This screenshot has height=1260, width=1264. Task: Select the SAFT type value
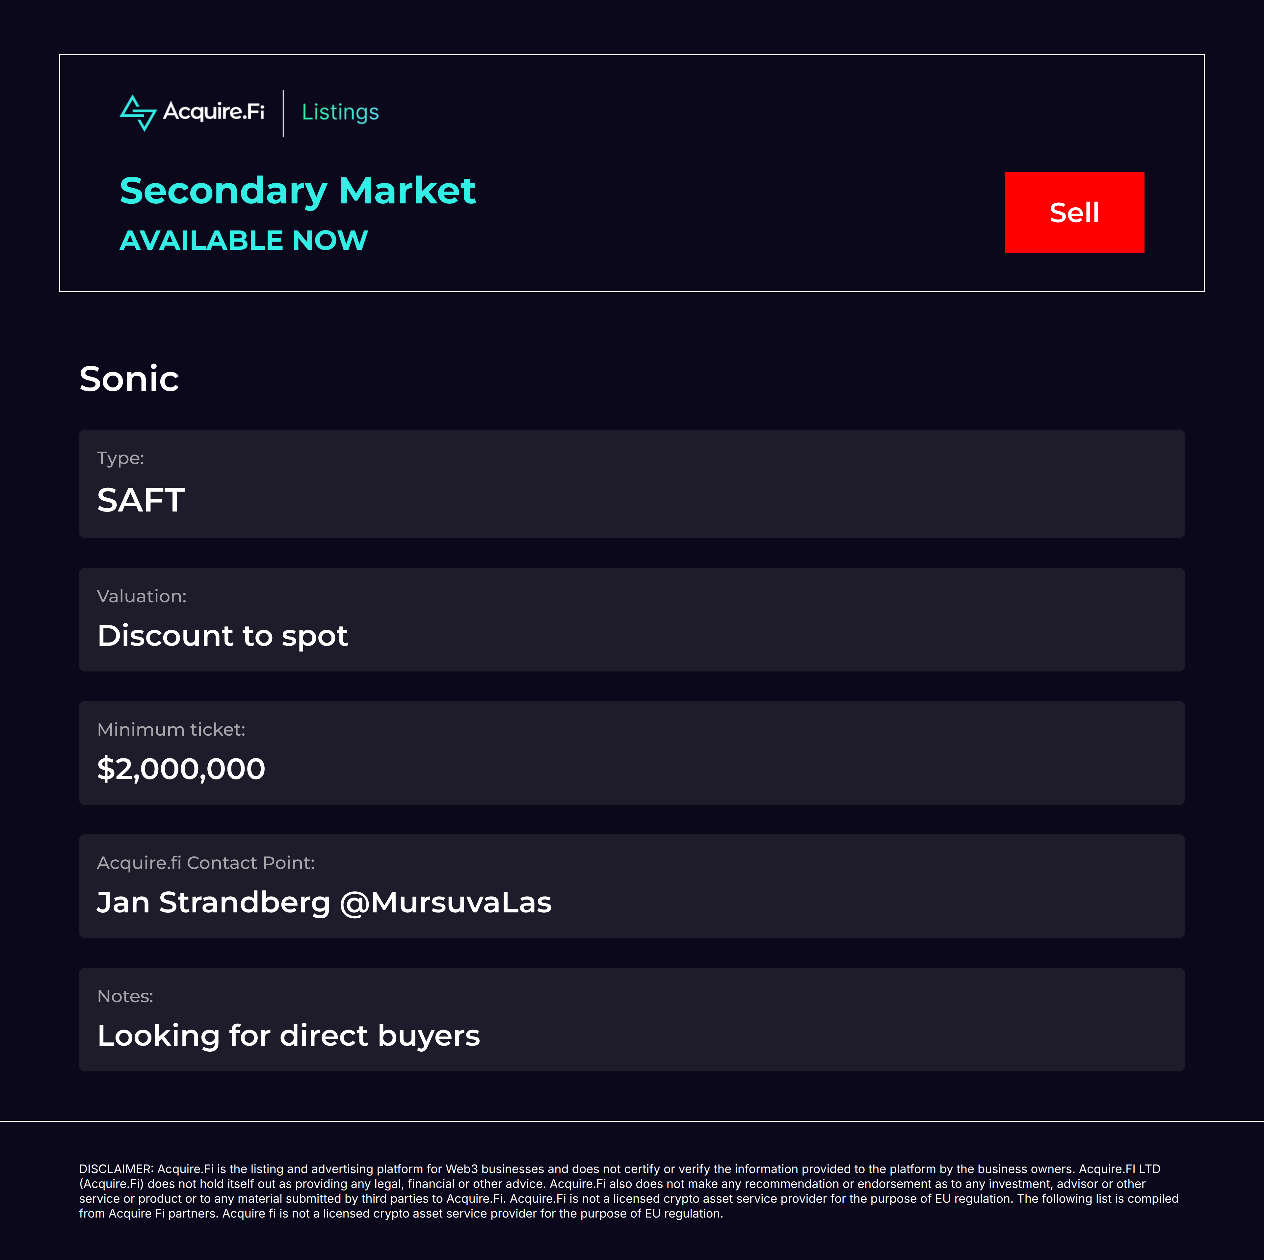[141, 500]
